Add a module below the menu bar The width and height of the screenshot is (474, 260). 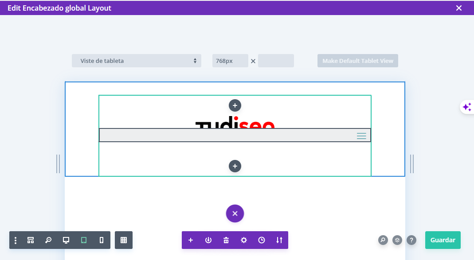(x=235, y=166)
